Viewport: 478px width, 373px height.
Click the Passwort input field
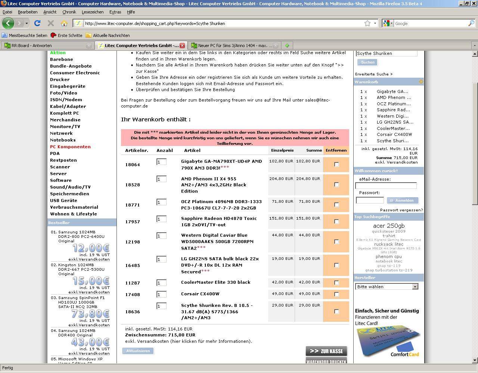click(x=370, y=201)
